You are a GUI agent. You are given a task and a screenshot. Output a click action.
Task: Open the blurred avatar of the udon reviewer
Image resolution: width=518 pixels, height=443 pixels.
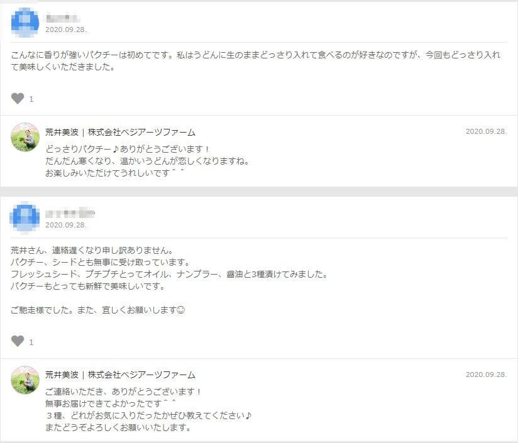(25, 21)
